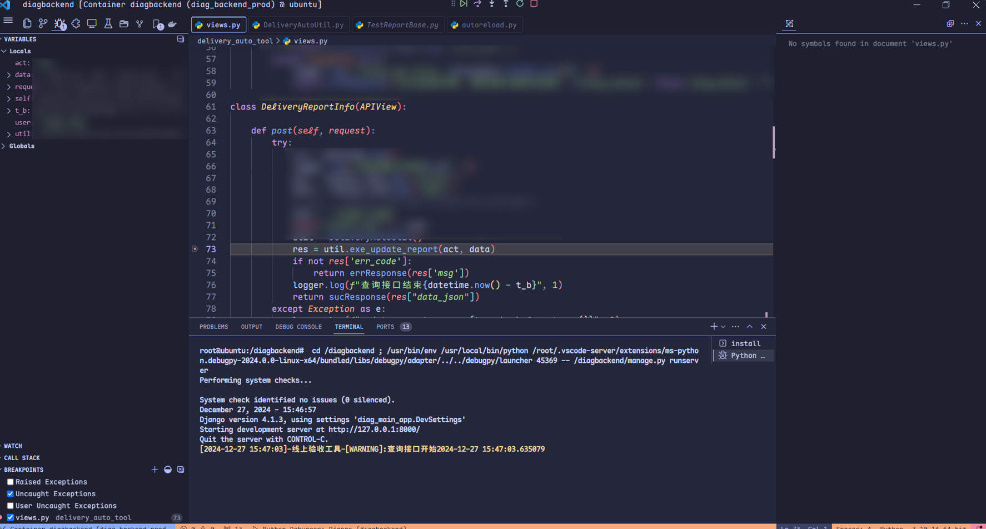The height and width of the screenshot is (529, 986).
Task: Toggle the breakpoint dot on line 73
Action: click(x=195, y=249)
